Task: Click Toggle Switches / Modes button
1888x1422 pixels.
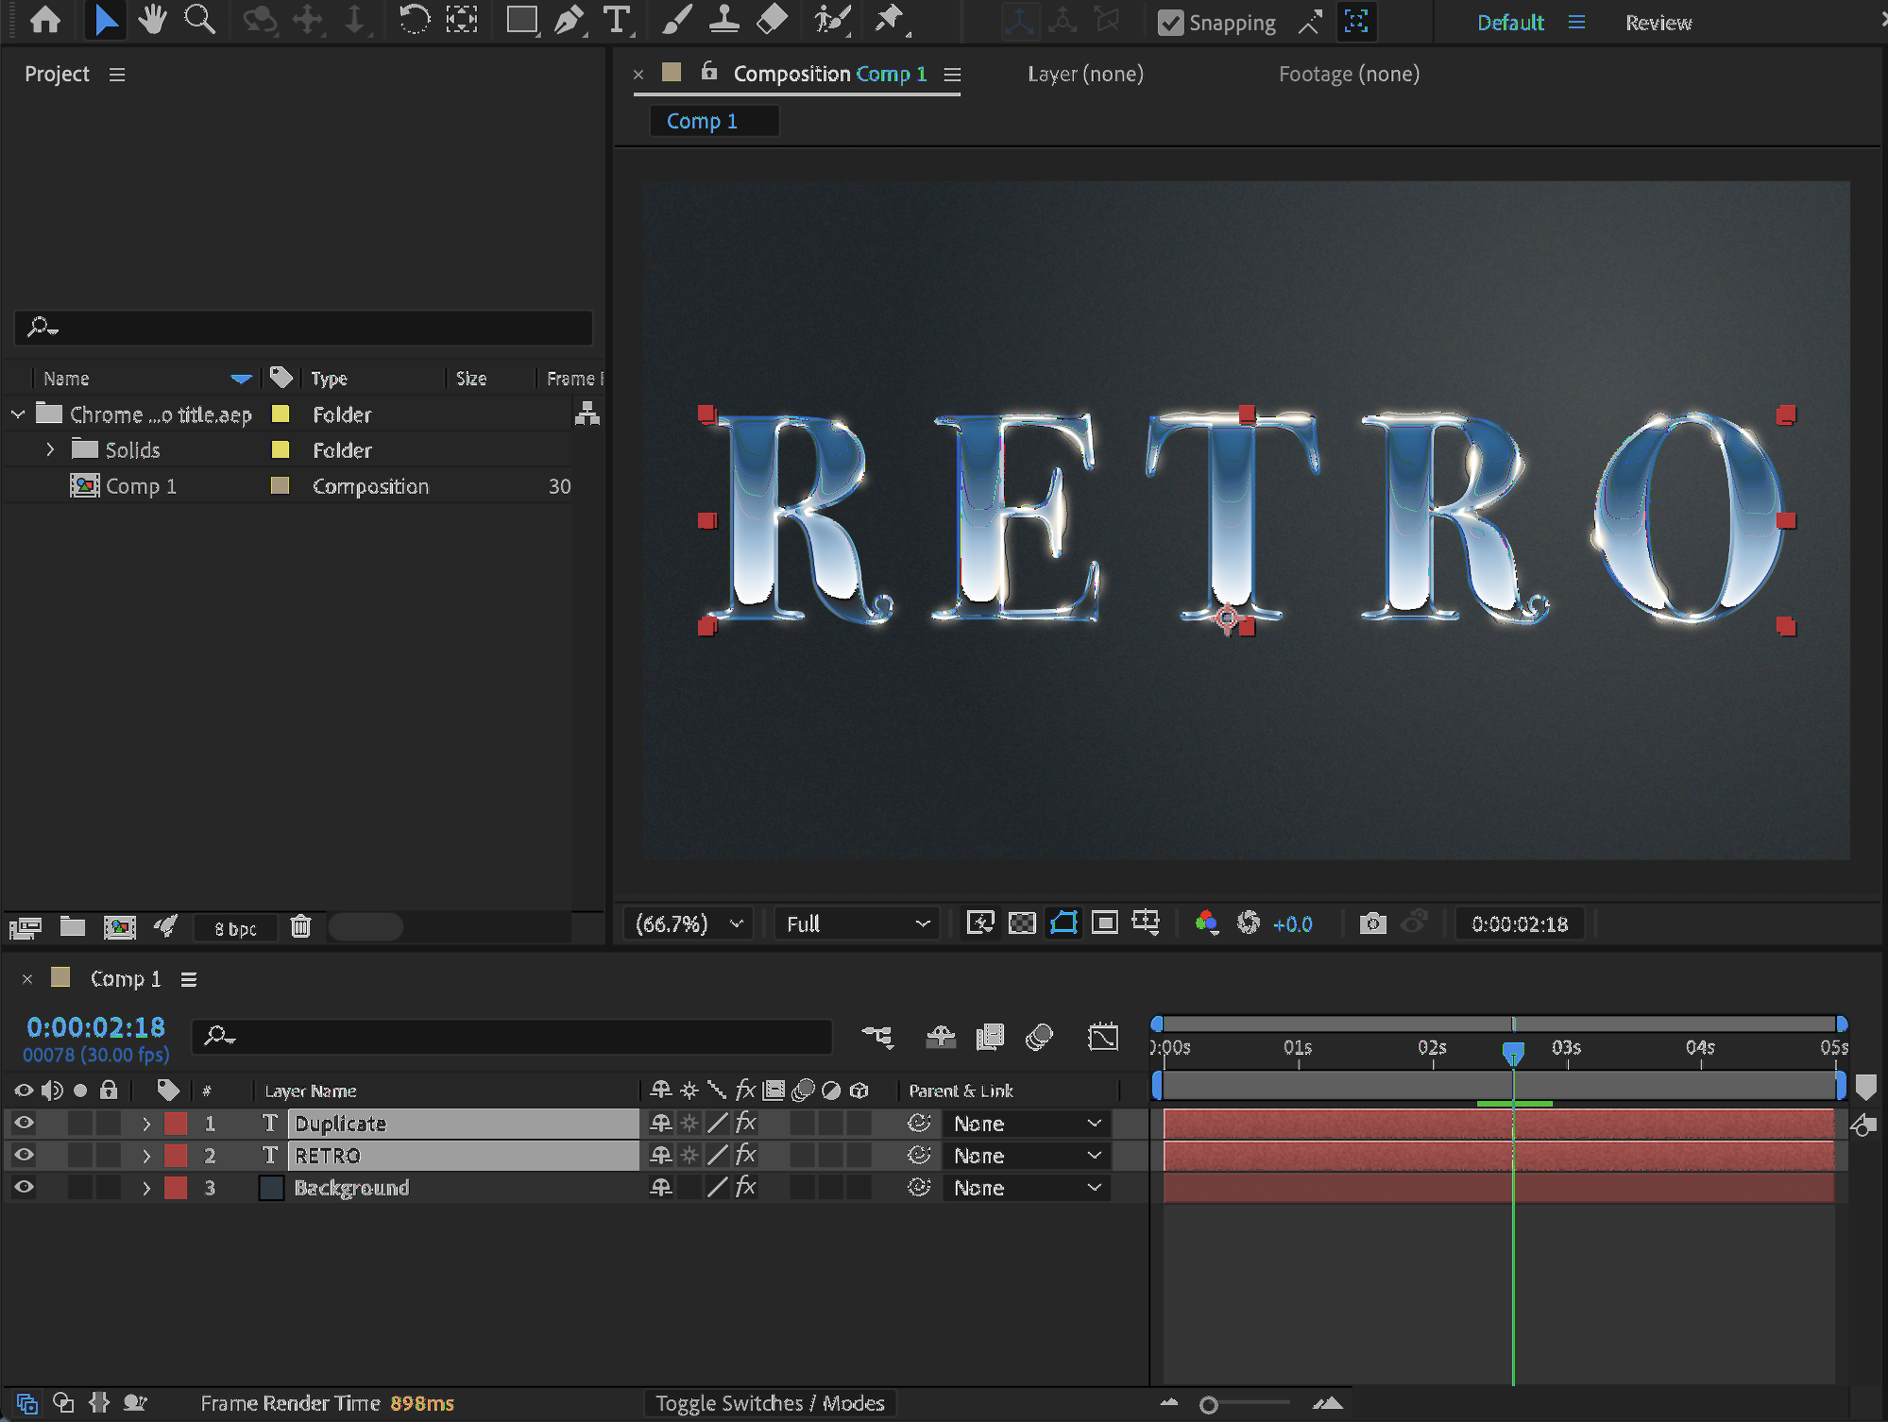Action: click(x=770, y=1403)
